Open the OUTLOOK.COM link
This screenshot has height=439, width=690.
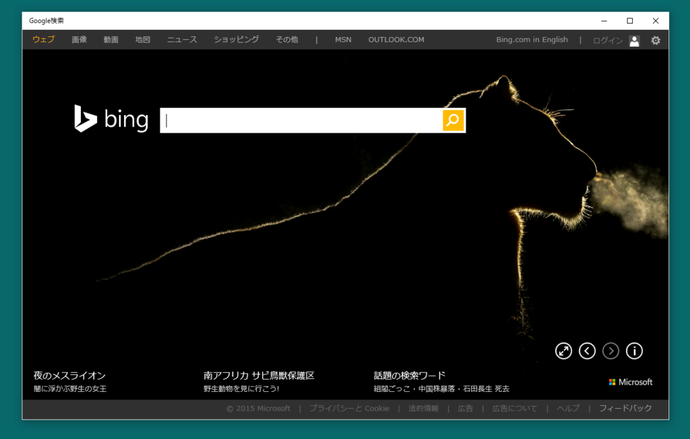point(396,40)
